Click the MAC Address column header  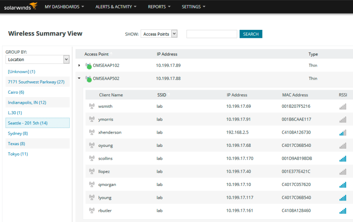point(295,95)
